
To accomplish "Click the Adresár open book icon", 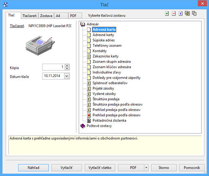I will tap(83, 24).
